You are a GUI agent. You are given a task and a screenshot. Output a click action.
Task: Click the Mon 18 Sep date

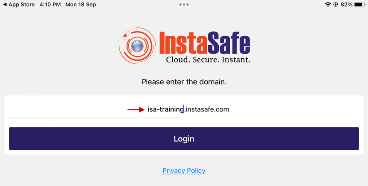click(81, 4)
